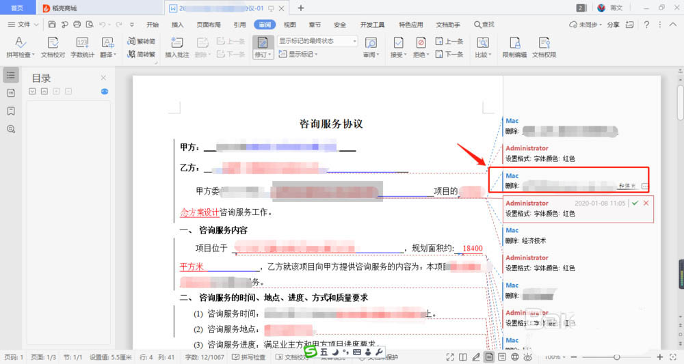Viewport: 684px width, 364px height.
Task: Accept the Administrator revision with green check
Action: point(635,203)
